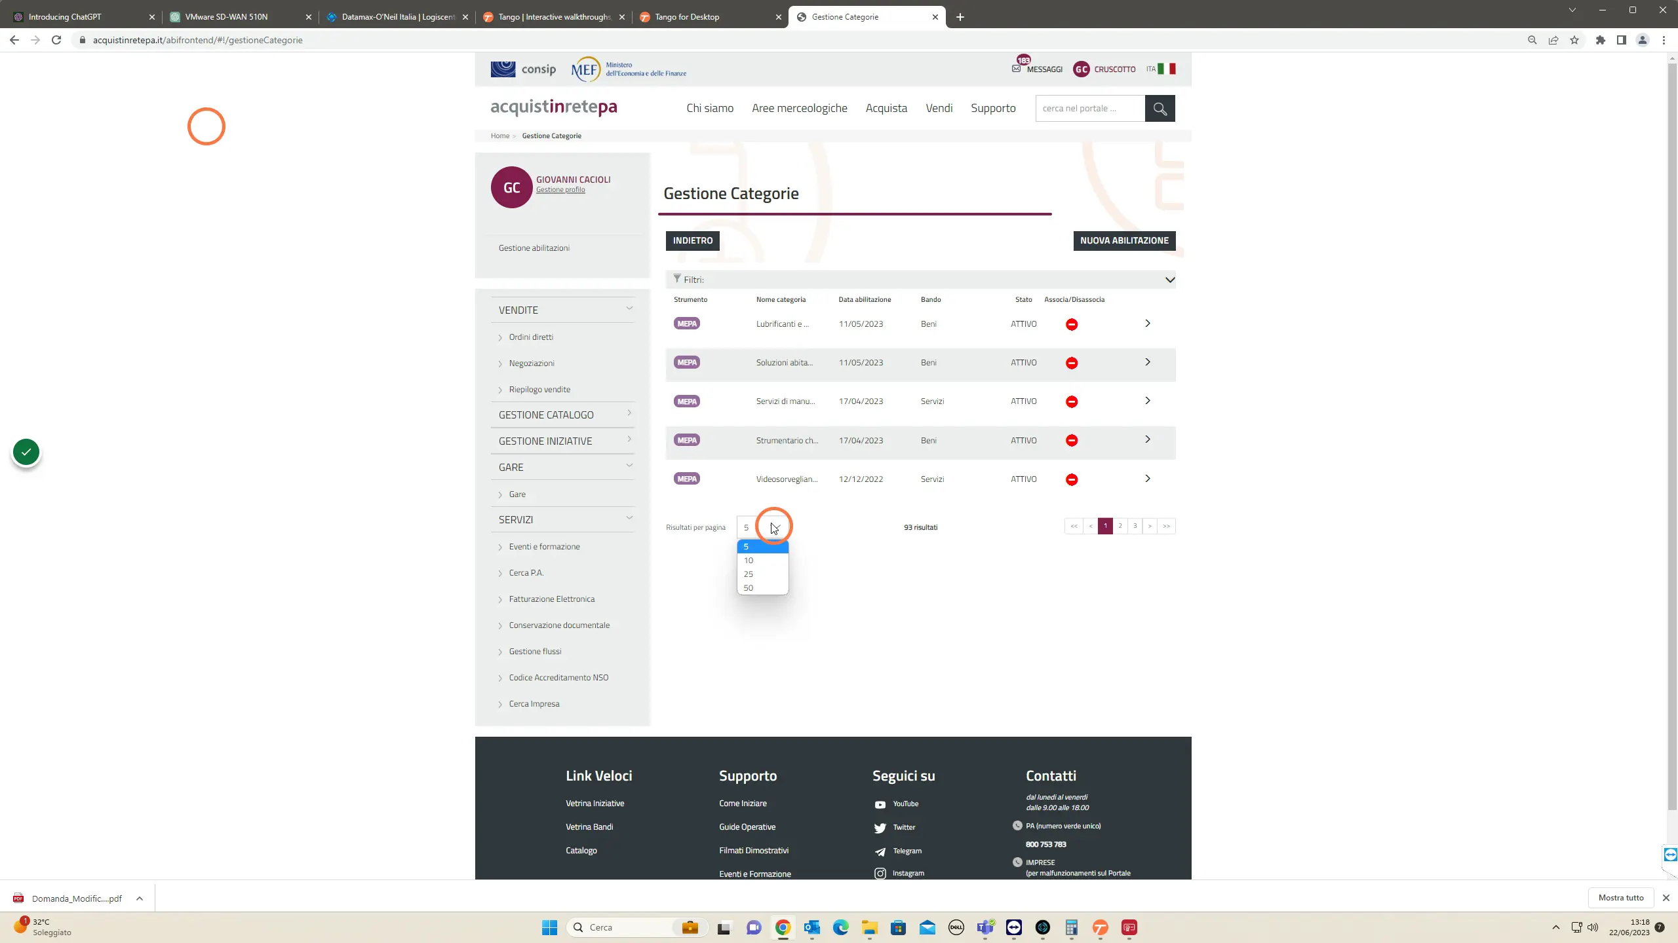Click Mostra tutto in downloads bar
This screenshot has width=1678, height=943.
pyautogui.click(x=1620, y=898)
